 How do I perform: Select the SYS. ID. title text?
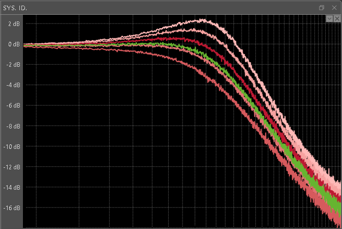(x=15, y=8)
